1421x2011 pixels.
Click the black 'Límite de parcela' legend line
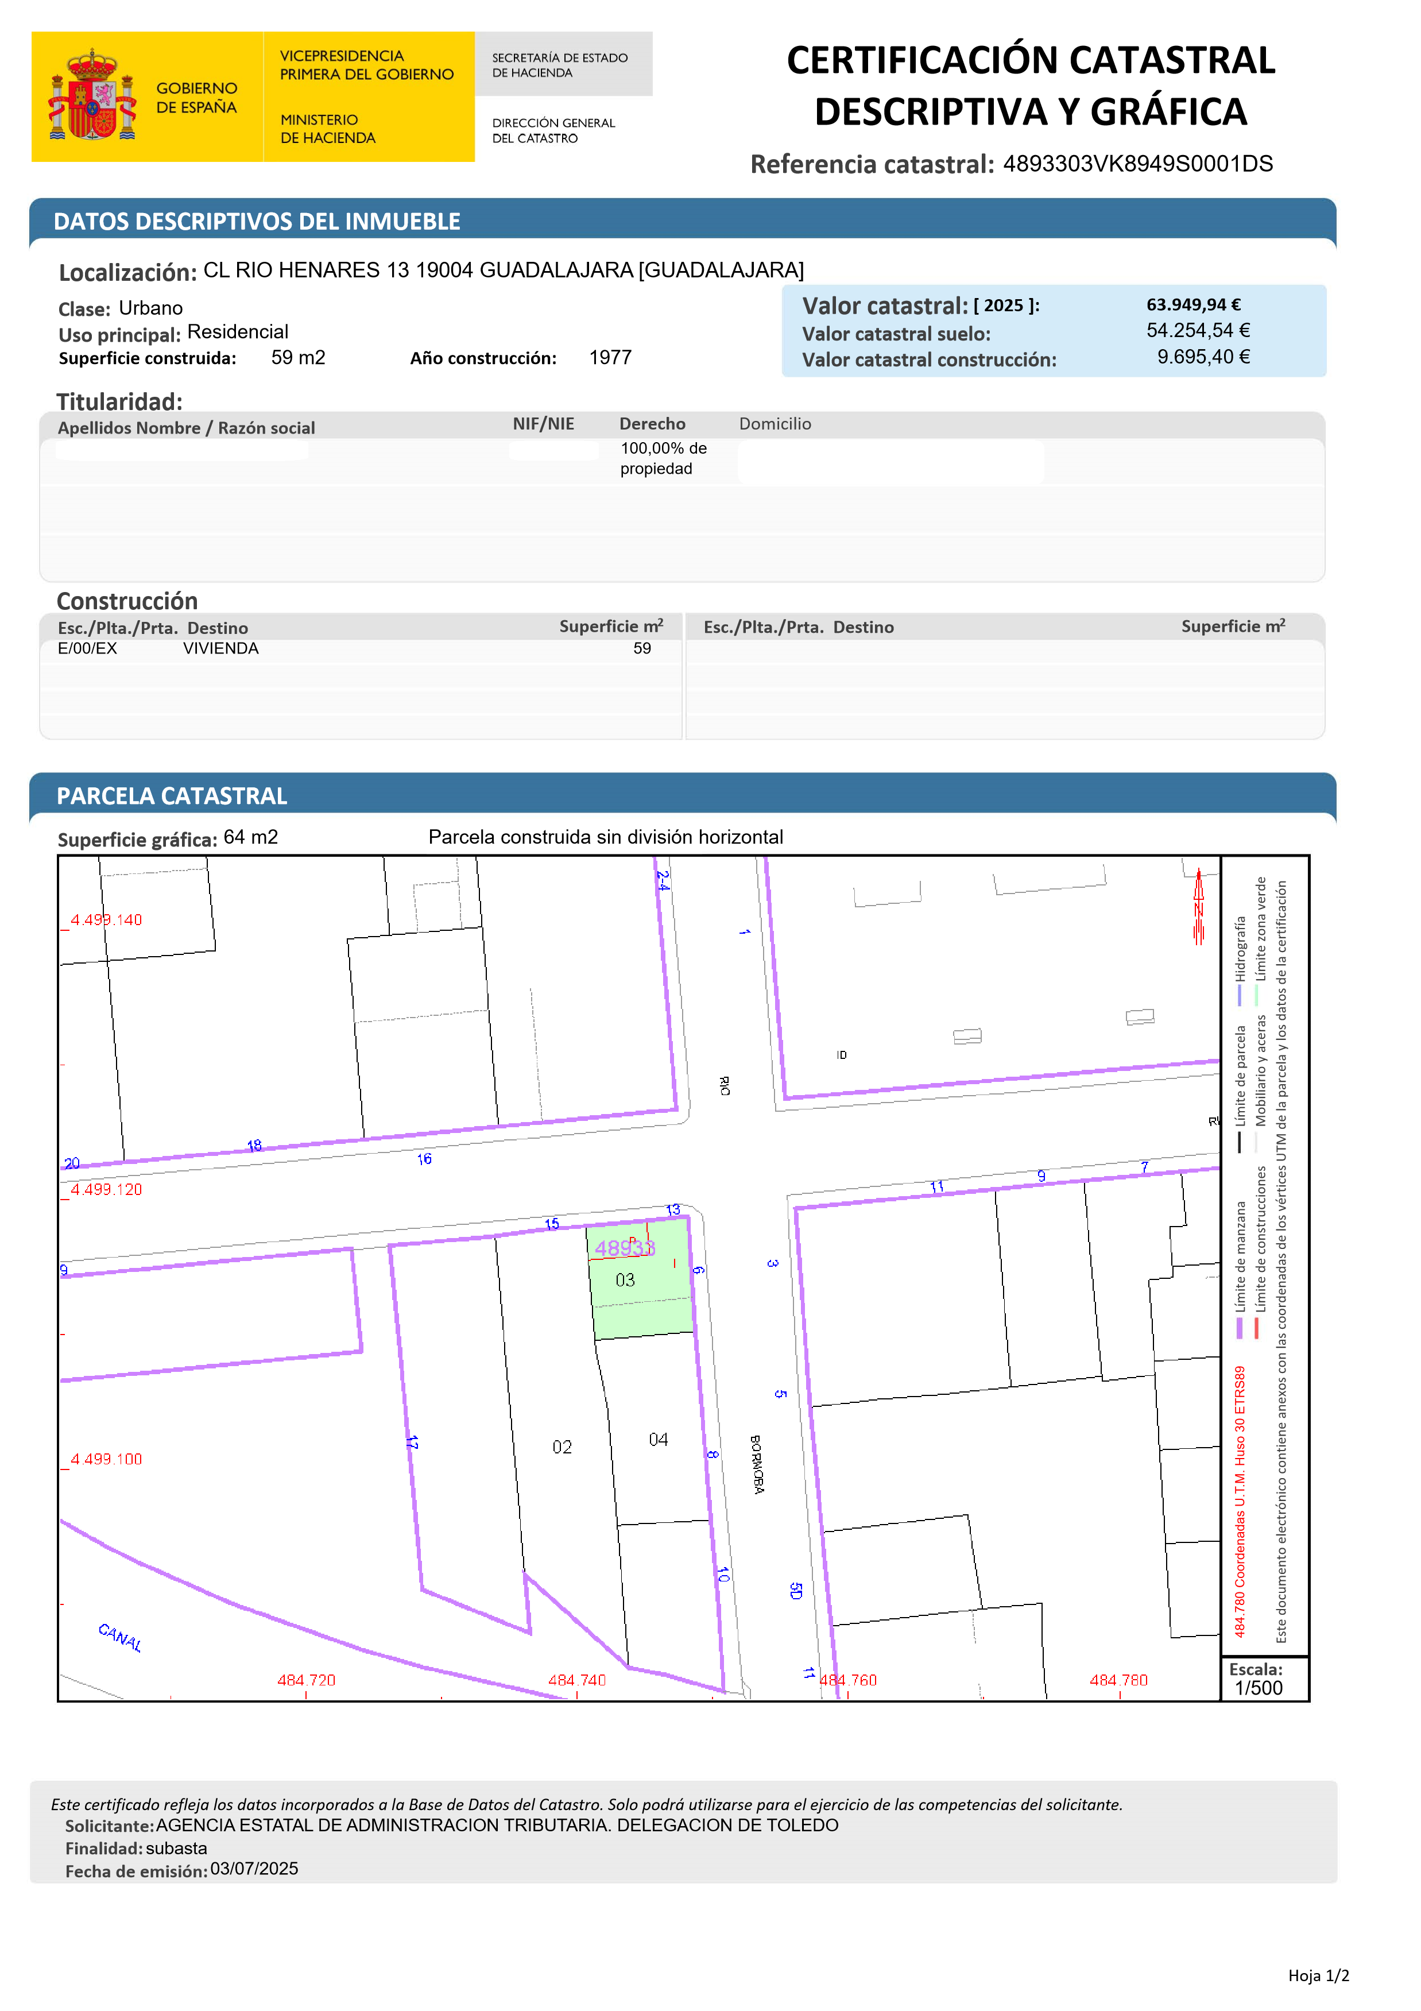coord(1240,1142)
